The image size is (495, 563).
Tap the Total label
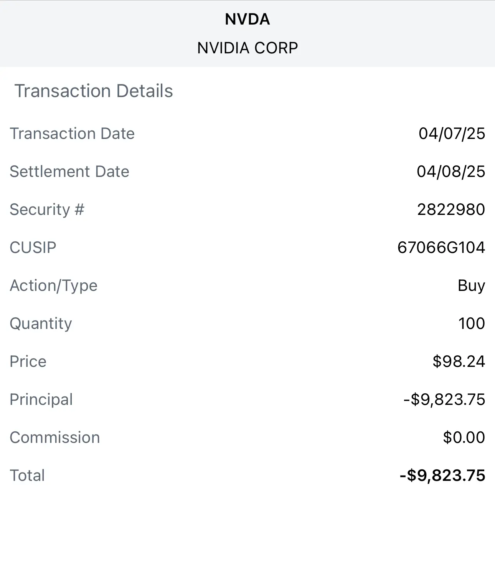click(27, 475)
